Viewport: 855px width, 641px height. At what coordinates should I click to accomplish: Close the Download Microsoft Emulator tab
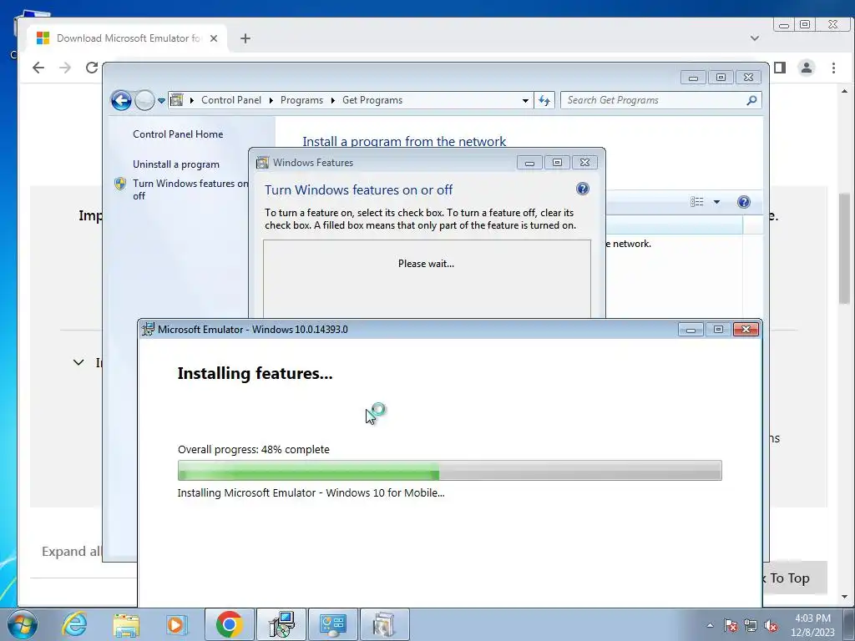(214, 38)
